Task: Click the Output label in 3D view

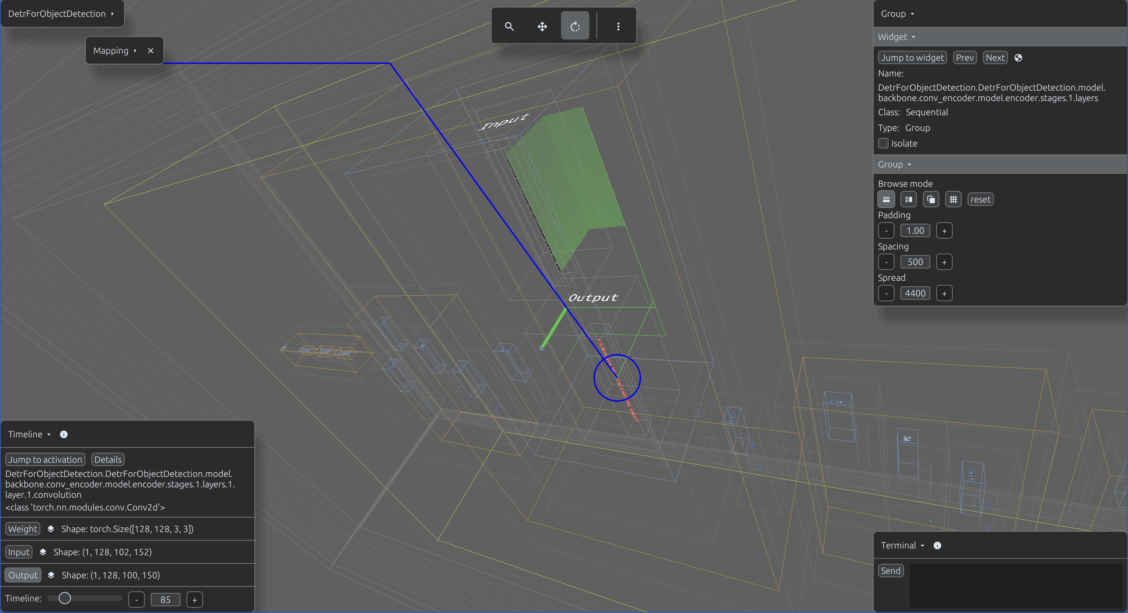Action: pyautogui.click(x=593, y=298)
